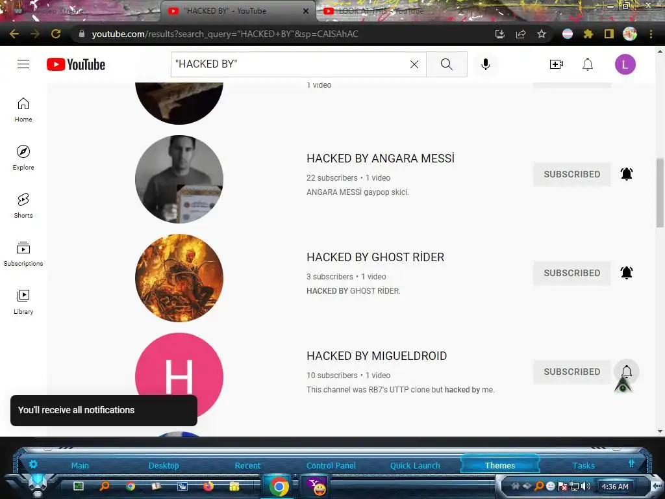This screenshot has height=499, width=665.
Task: Start voice search with the microphone
Action: click(486, 64)
